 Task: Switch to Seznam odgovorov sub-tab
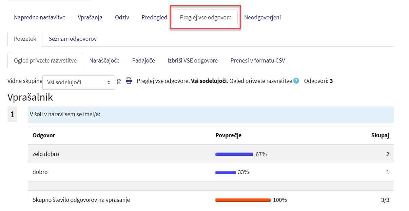pyautogui.click(x=73, y=39)
